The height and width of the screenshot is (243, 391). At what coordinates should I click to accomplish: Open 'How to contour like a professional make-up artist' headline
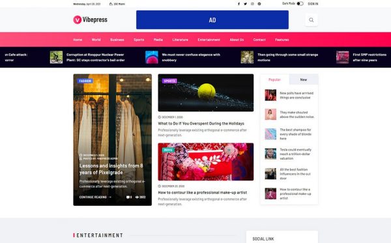click(x=203, y=192)
